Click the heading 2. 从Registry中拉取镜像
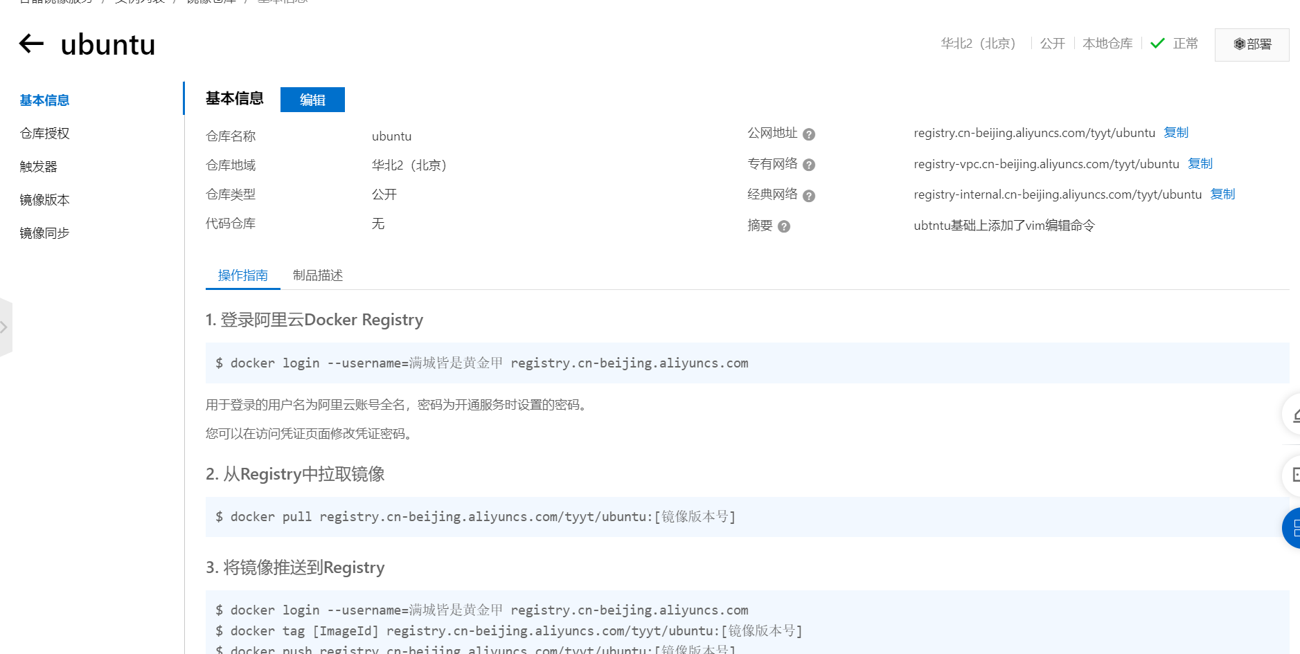Viewport: 1300px width, 654px height. point(295,474)
